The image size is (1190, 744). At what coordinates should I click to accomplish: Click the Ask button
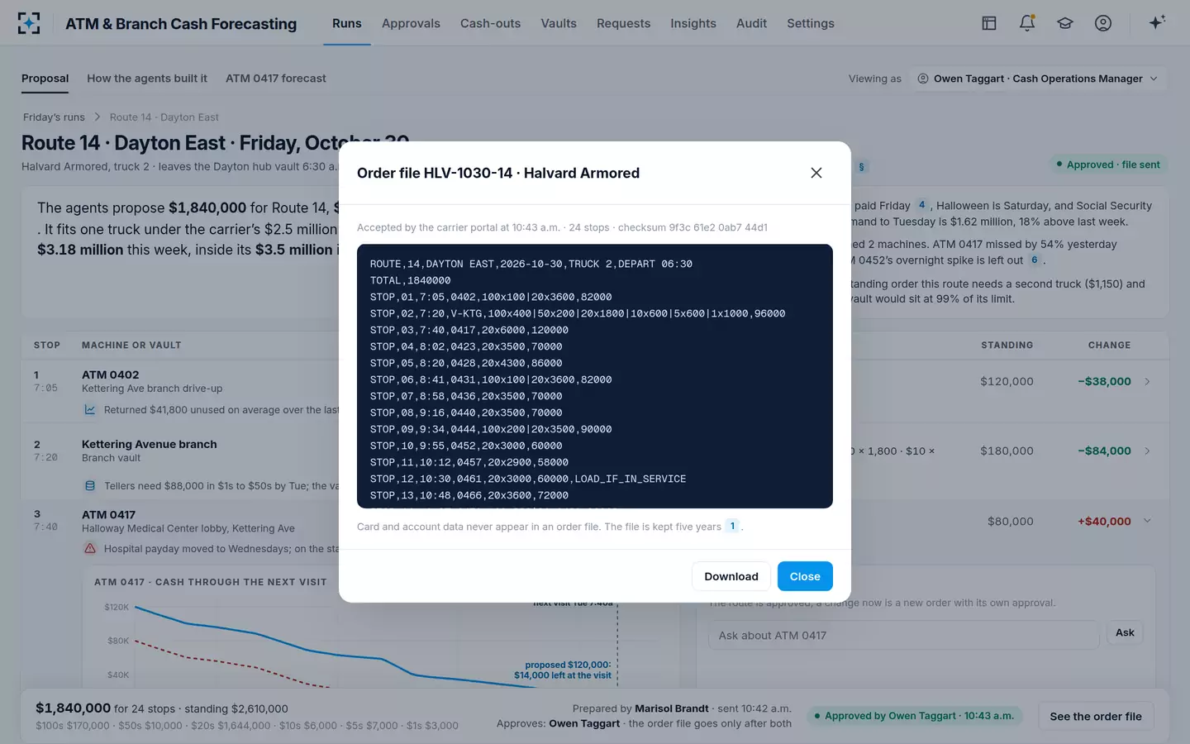pos(1125,632)
